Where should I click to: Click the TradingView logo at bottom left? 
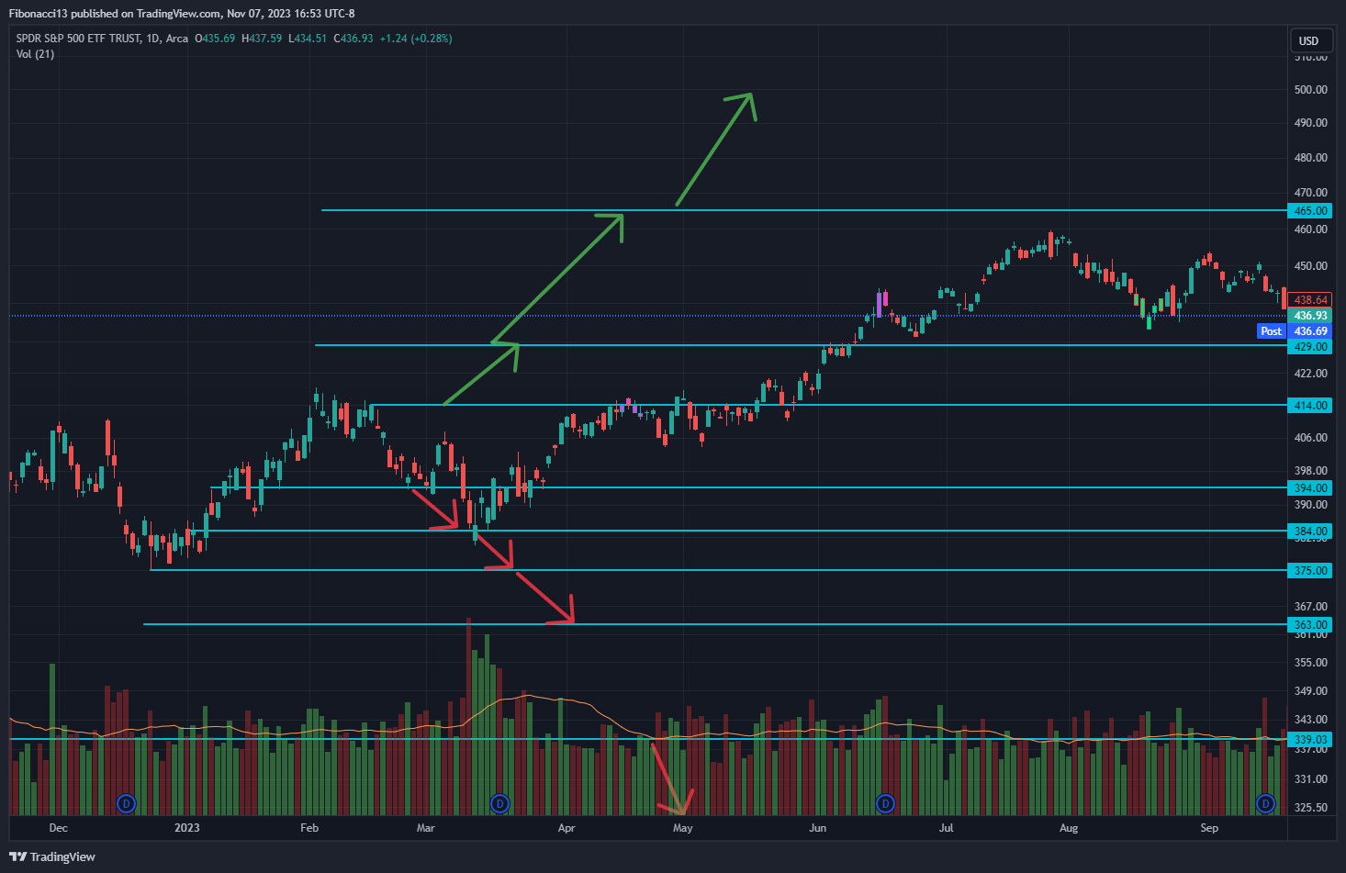pos(52,856)
